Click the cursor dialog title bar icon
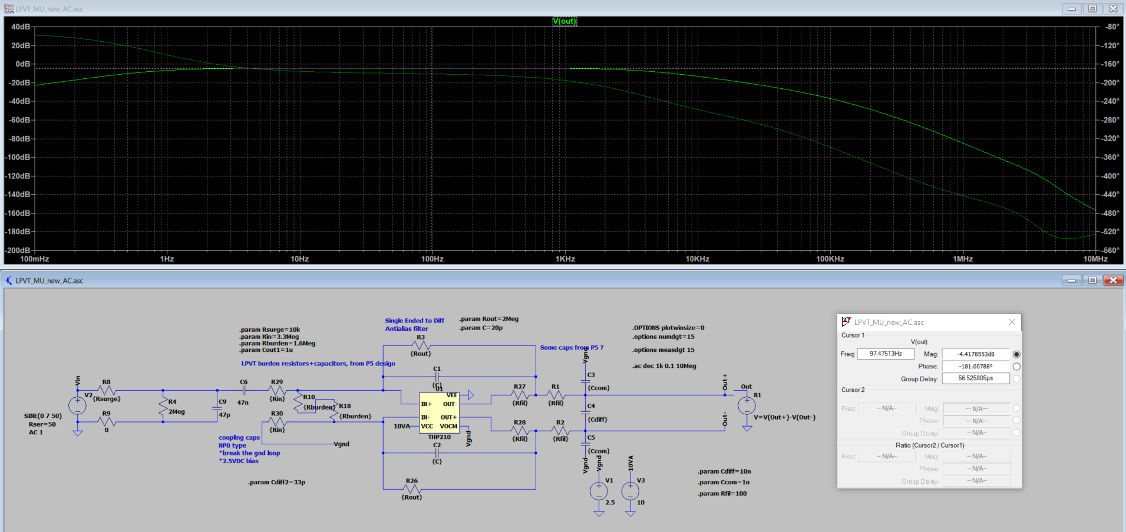Image resolution: width=1126 pixels, height=532 pixels. coord(846,322)
